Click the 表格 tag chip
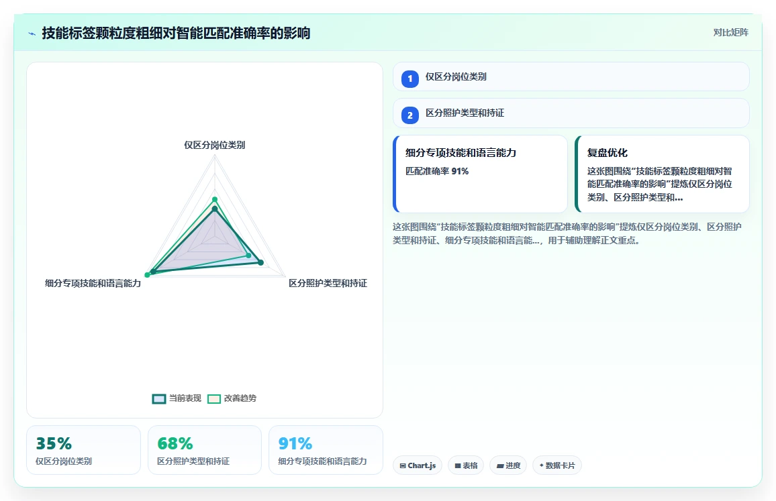 [466, 465]
